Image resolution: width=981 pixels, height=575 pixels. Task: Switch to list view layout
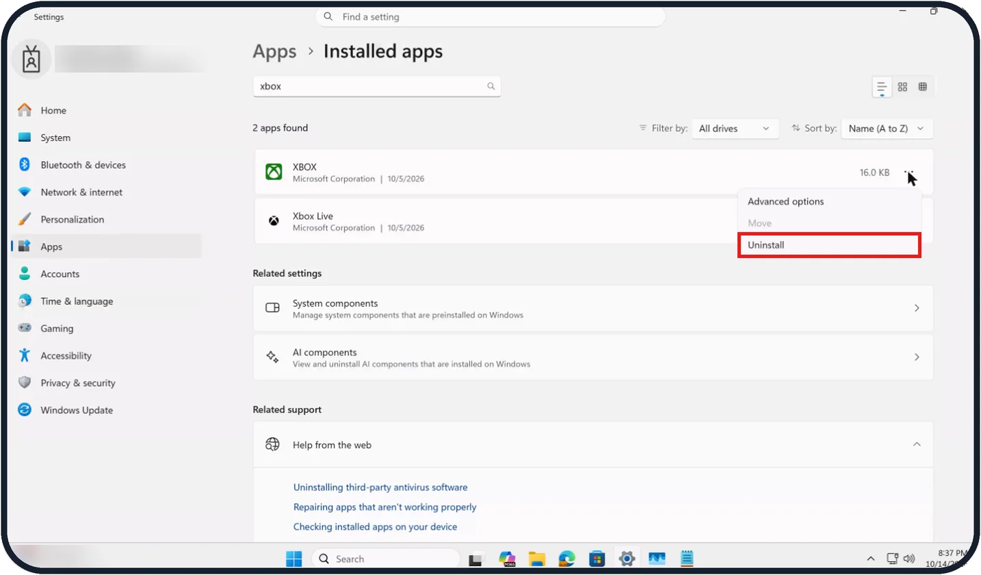point(882,87)
